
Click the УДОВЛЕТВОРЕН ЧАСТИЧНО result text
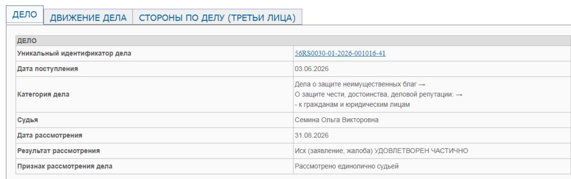[x=421, y=151]
